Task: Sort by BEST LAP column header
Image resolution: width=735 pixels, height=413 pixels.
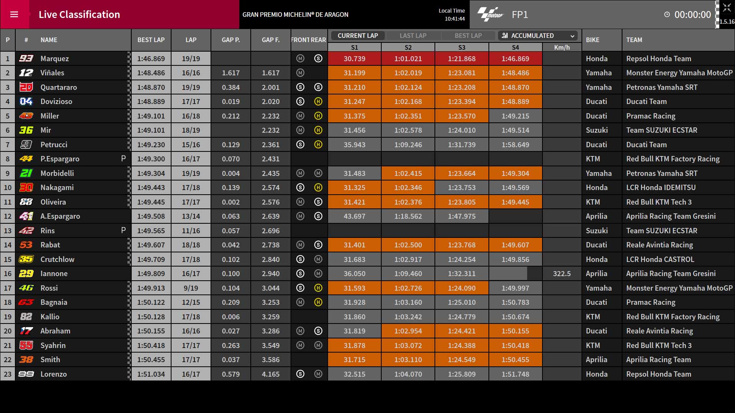Action: [151, 40]
